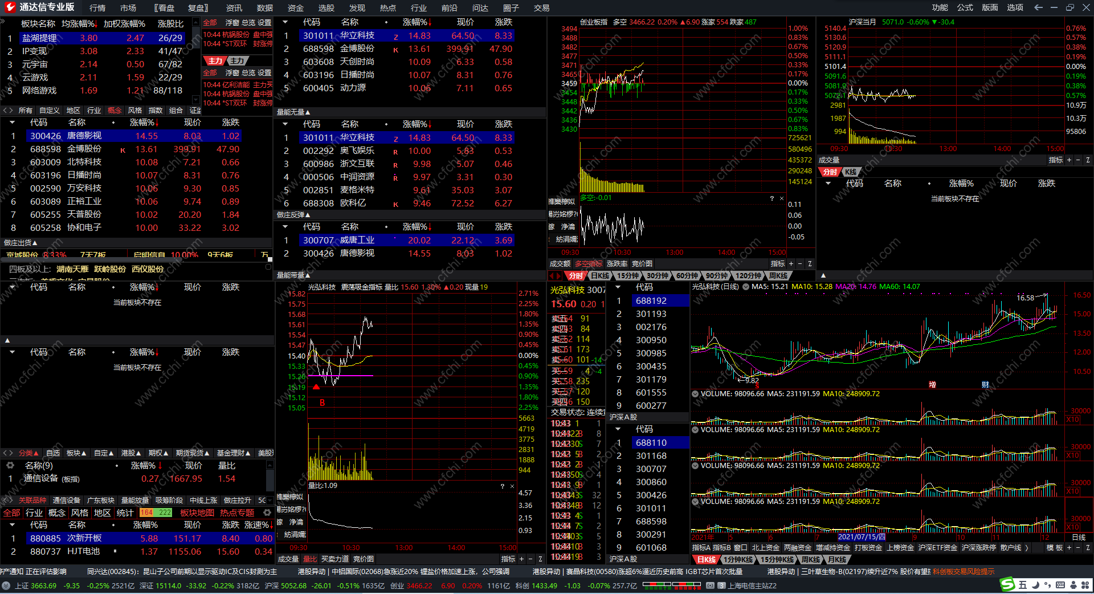
Task: Click the back arrow in the title bar
Action: (1038, 7)
